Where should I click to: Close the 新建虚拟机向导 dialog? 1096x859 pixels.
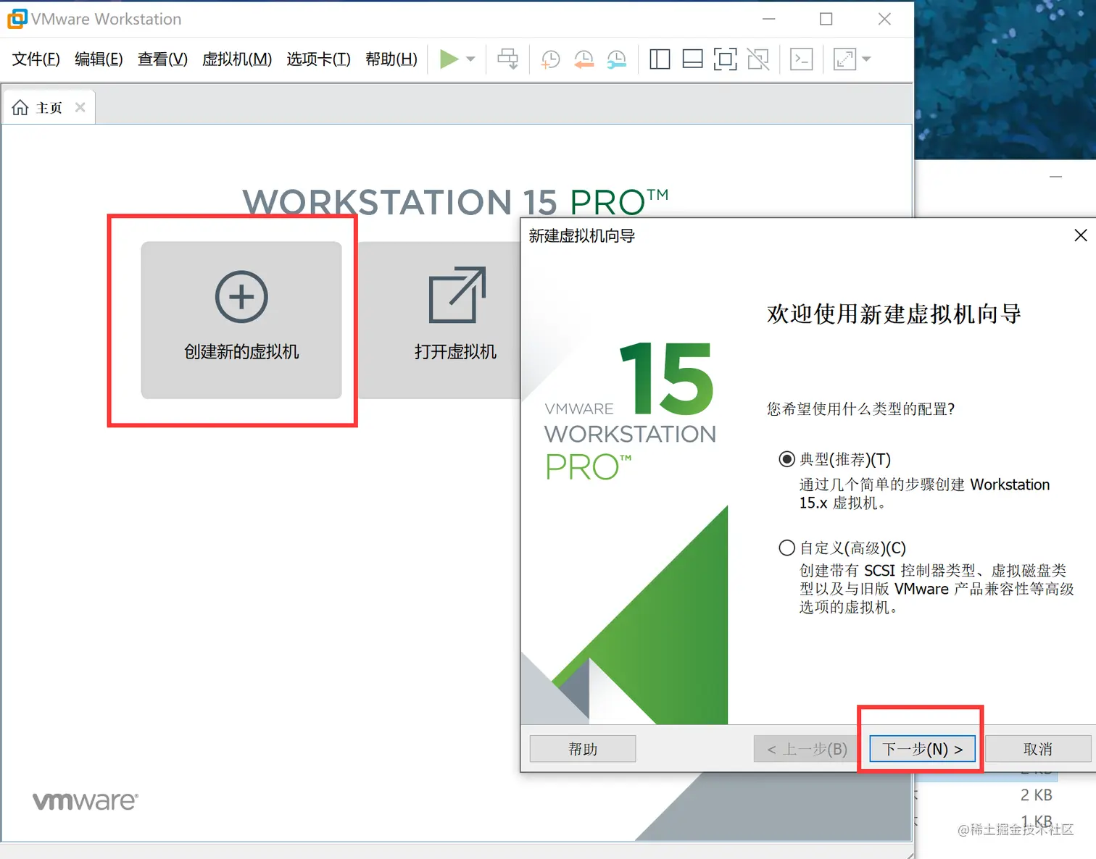tap(1080, 235)
